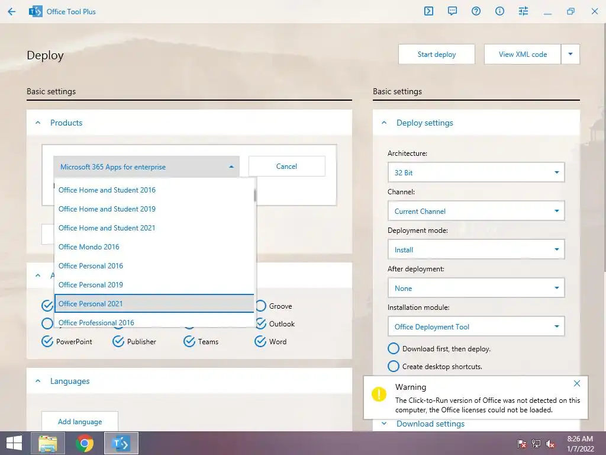606x455 pixels.
Task: Open the Deployment mode dropdown
Action: tap(476, 249)
